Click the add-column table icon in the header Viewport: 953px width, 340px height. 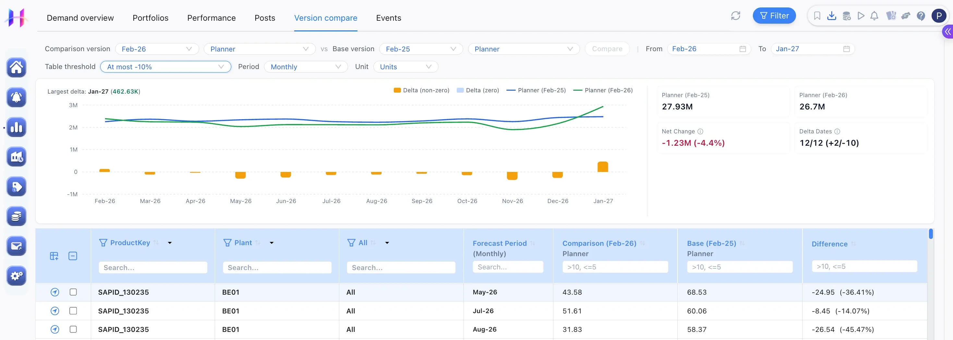[x=54, y=256]
